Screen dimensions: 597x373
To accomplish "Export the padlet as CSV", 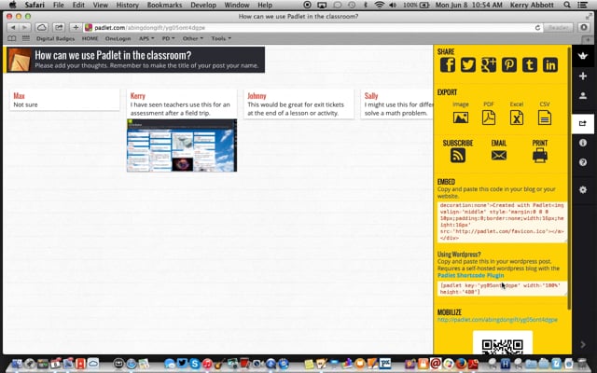I will tap(545, 117).
